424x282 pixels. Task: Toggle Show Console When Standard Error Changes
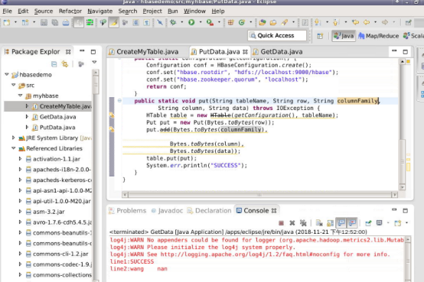(x=352, y=223)
